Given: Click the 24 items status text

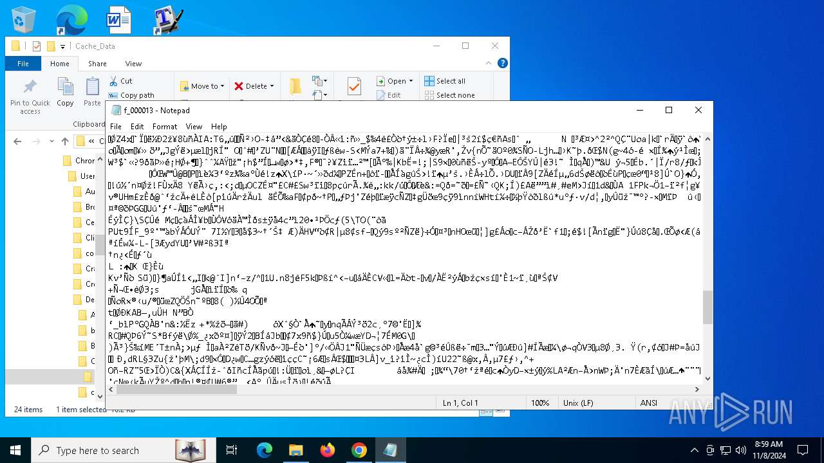Looking at the screenshot, I should (x=28, y=409).
